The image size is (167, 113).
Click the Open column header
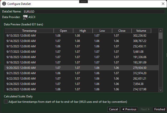click(x=63, y=31)
